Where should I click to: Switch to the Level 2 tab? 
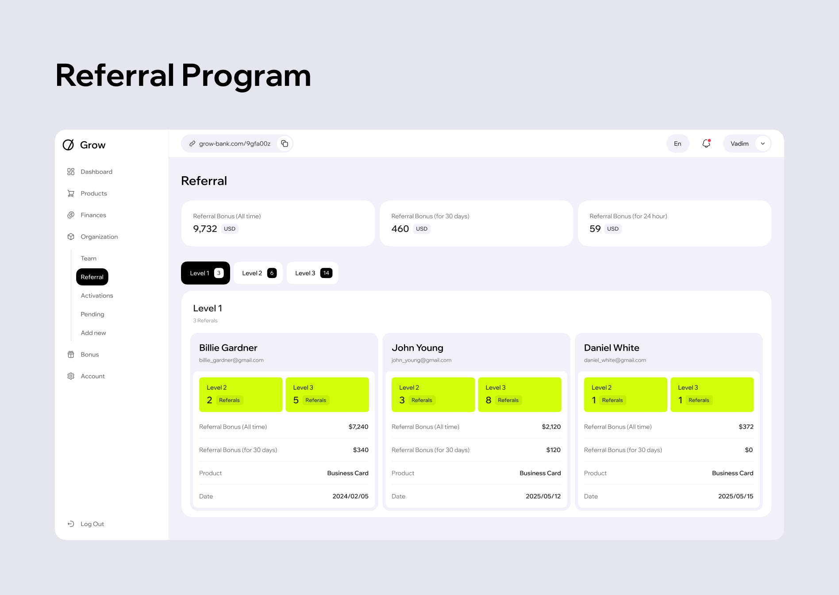coord(258,273)
